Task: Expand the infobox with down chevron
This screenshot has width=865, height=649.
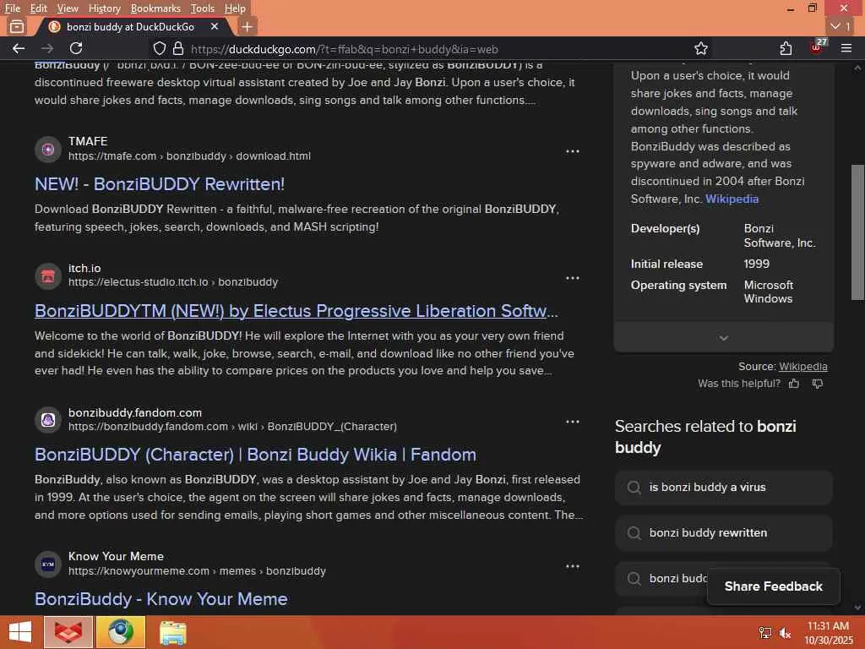Action: pos(723,338)
